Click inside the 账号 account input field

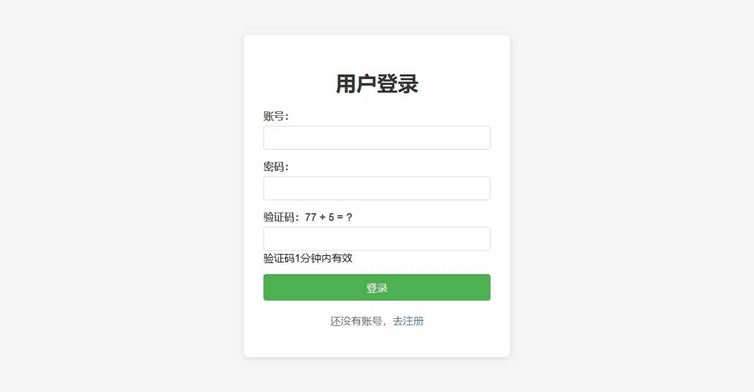coord(376,137)
